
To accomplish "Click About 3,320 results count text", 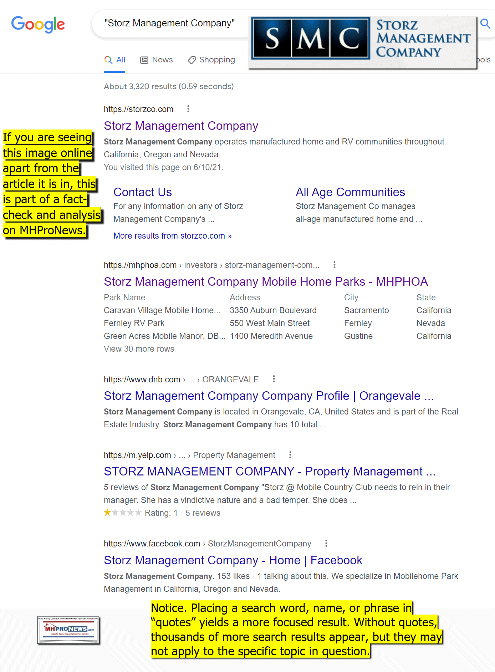I will point(169,86).
